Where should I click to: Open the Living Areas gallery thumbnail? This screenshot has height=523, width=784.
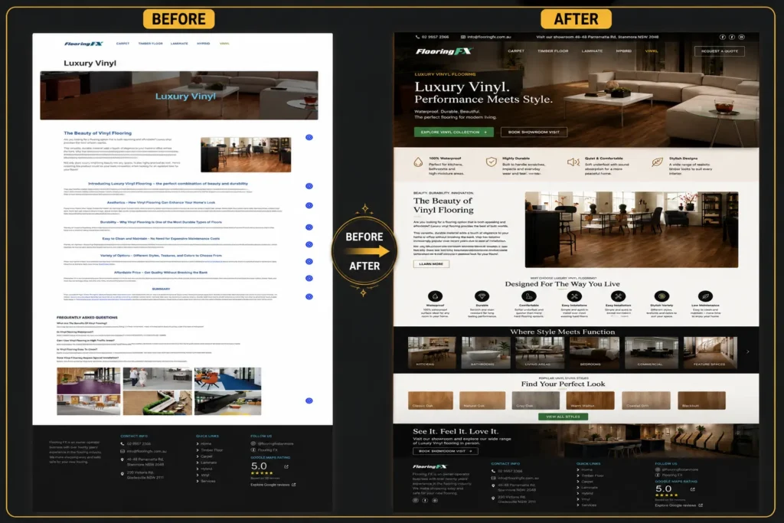pos(539,352)
